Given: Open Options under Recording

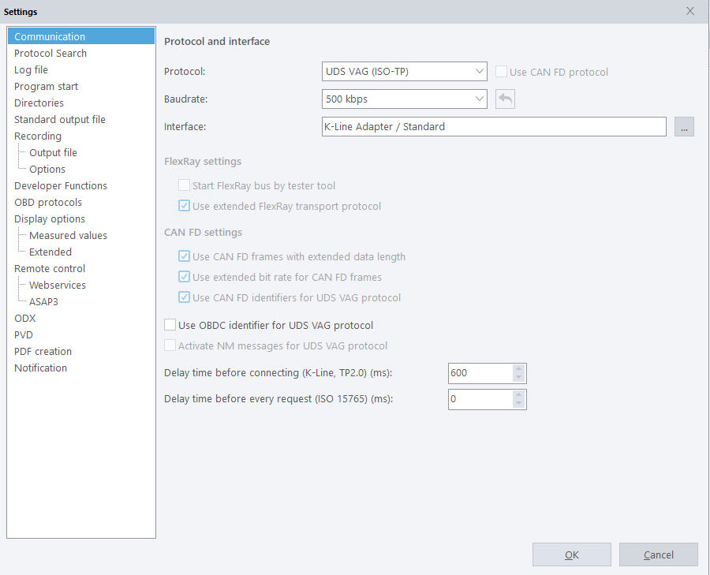Looking at the screenshot, I should click(47, 170).
